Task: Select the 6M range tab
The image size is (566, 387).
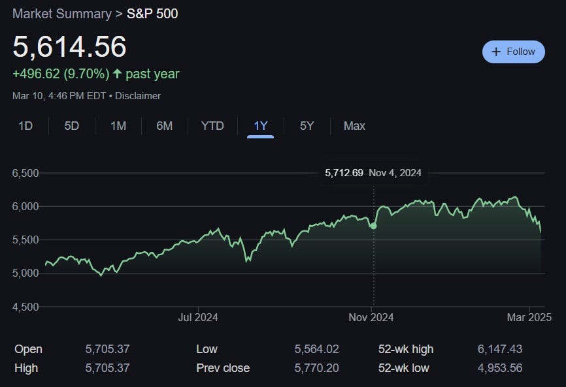Action: click(164, 126)
